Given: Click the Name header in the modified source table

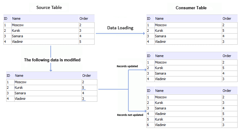Looking at the screenshot, I should click(19, 76).
